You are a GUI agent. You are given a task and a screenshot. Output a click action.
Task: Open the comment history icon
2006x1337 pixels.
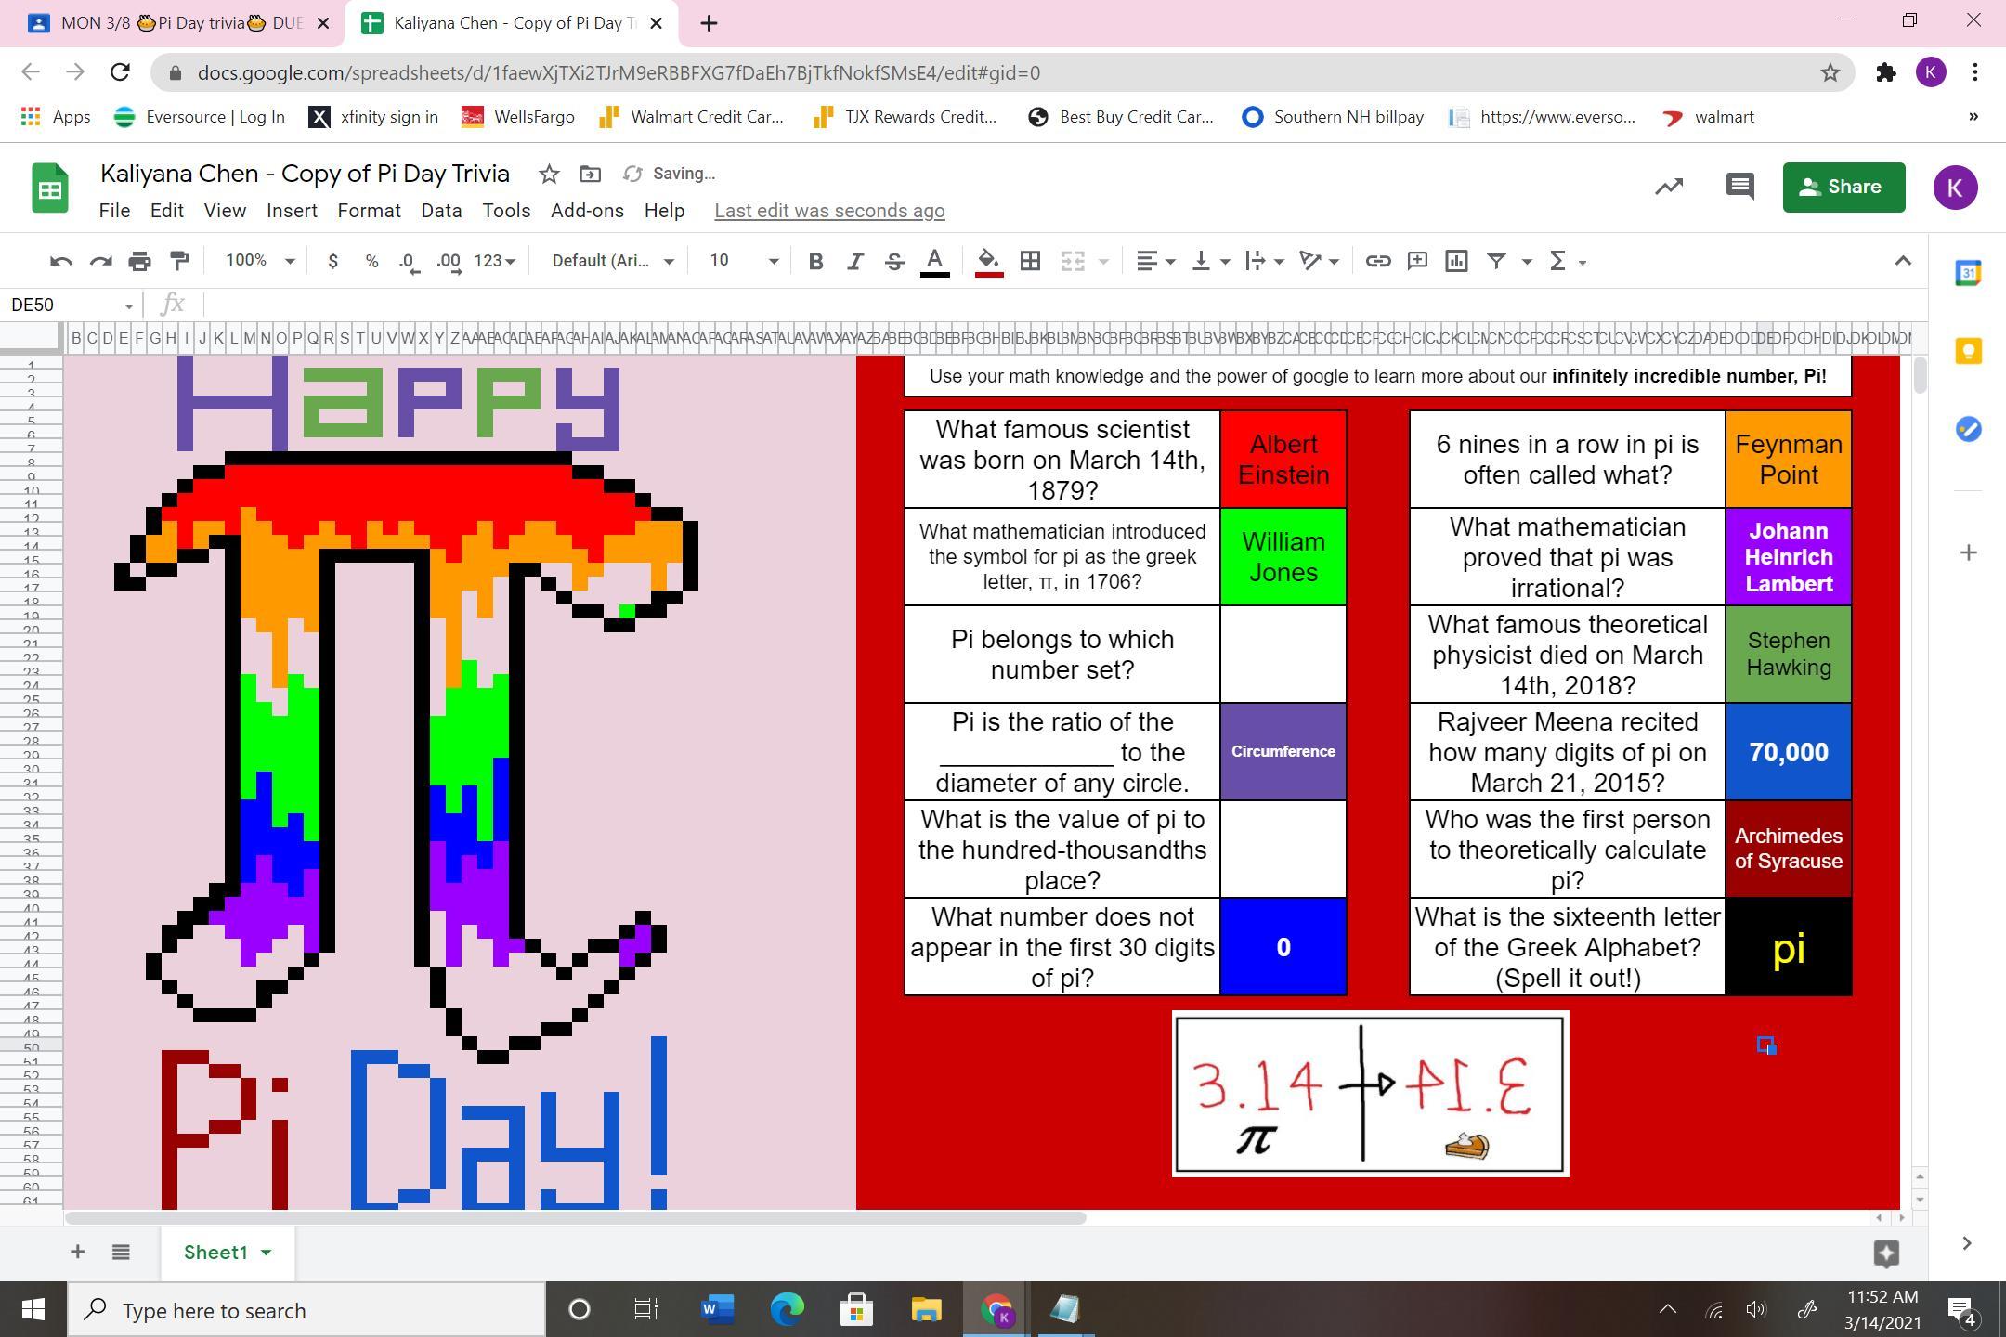[x=1739, y=187]
